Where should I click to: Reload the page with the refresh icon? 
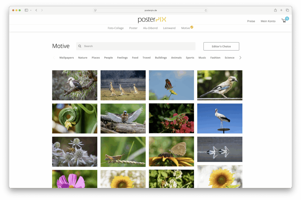point(206,10)
